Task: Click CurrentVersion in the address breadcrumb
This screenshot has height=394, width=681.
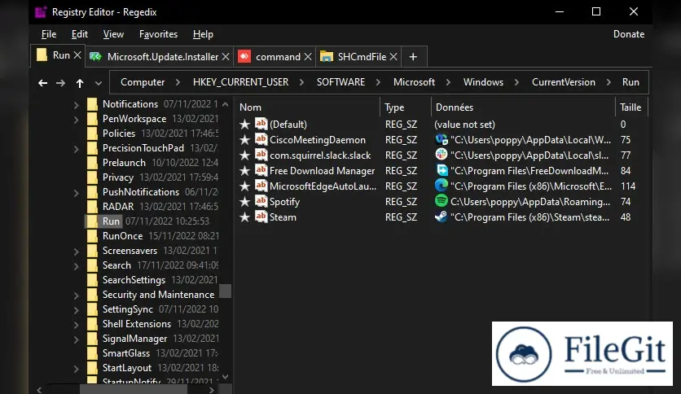Action: [x=564, y=82]
